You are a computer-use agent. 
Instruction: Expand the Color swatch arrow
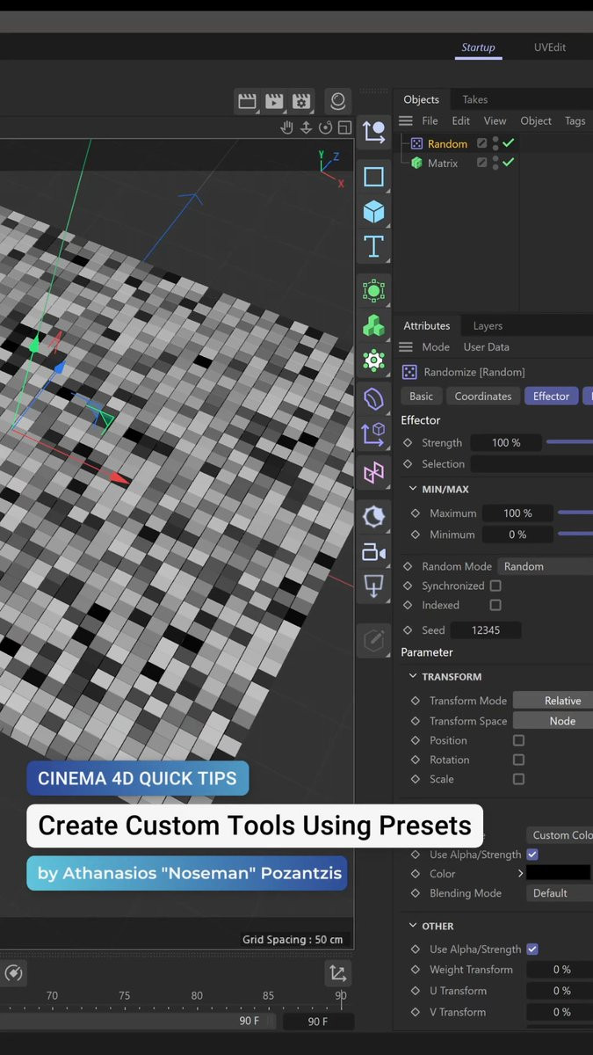pyautogui.click(x=520, y=874)
